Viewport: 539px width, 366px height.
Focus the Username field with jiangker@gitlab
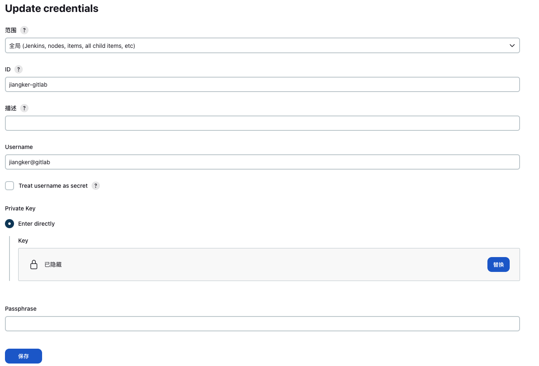click(x=262, y=162)
